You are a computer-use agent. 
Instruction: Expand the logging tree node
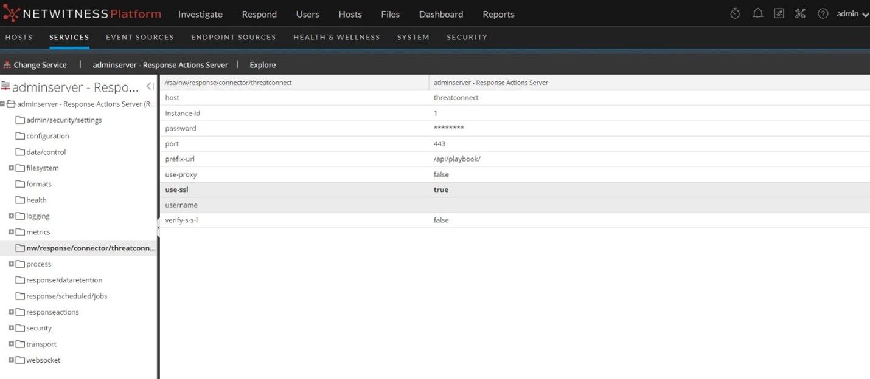(x=11, y=216)
